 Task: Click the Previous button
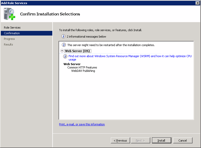[x=120, y=141]
